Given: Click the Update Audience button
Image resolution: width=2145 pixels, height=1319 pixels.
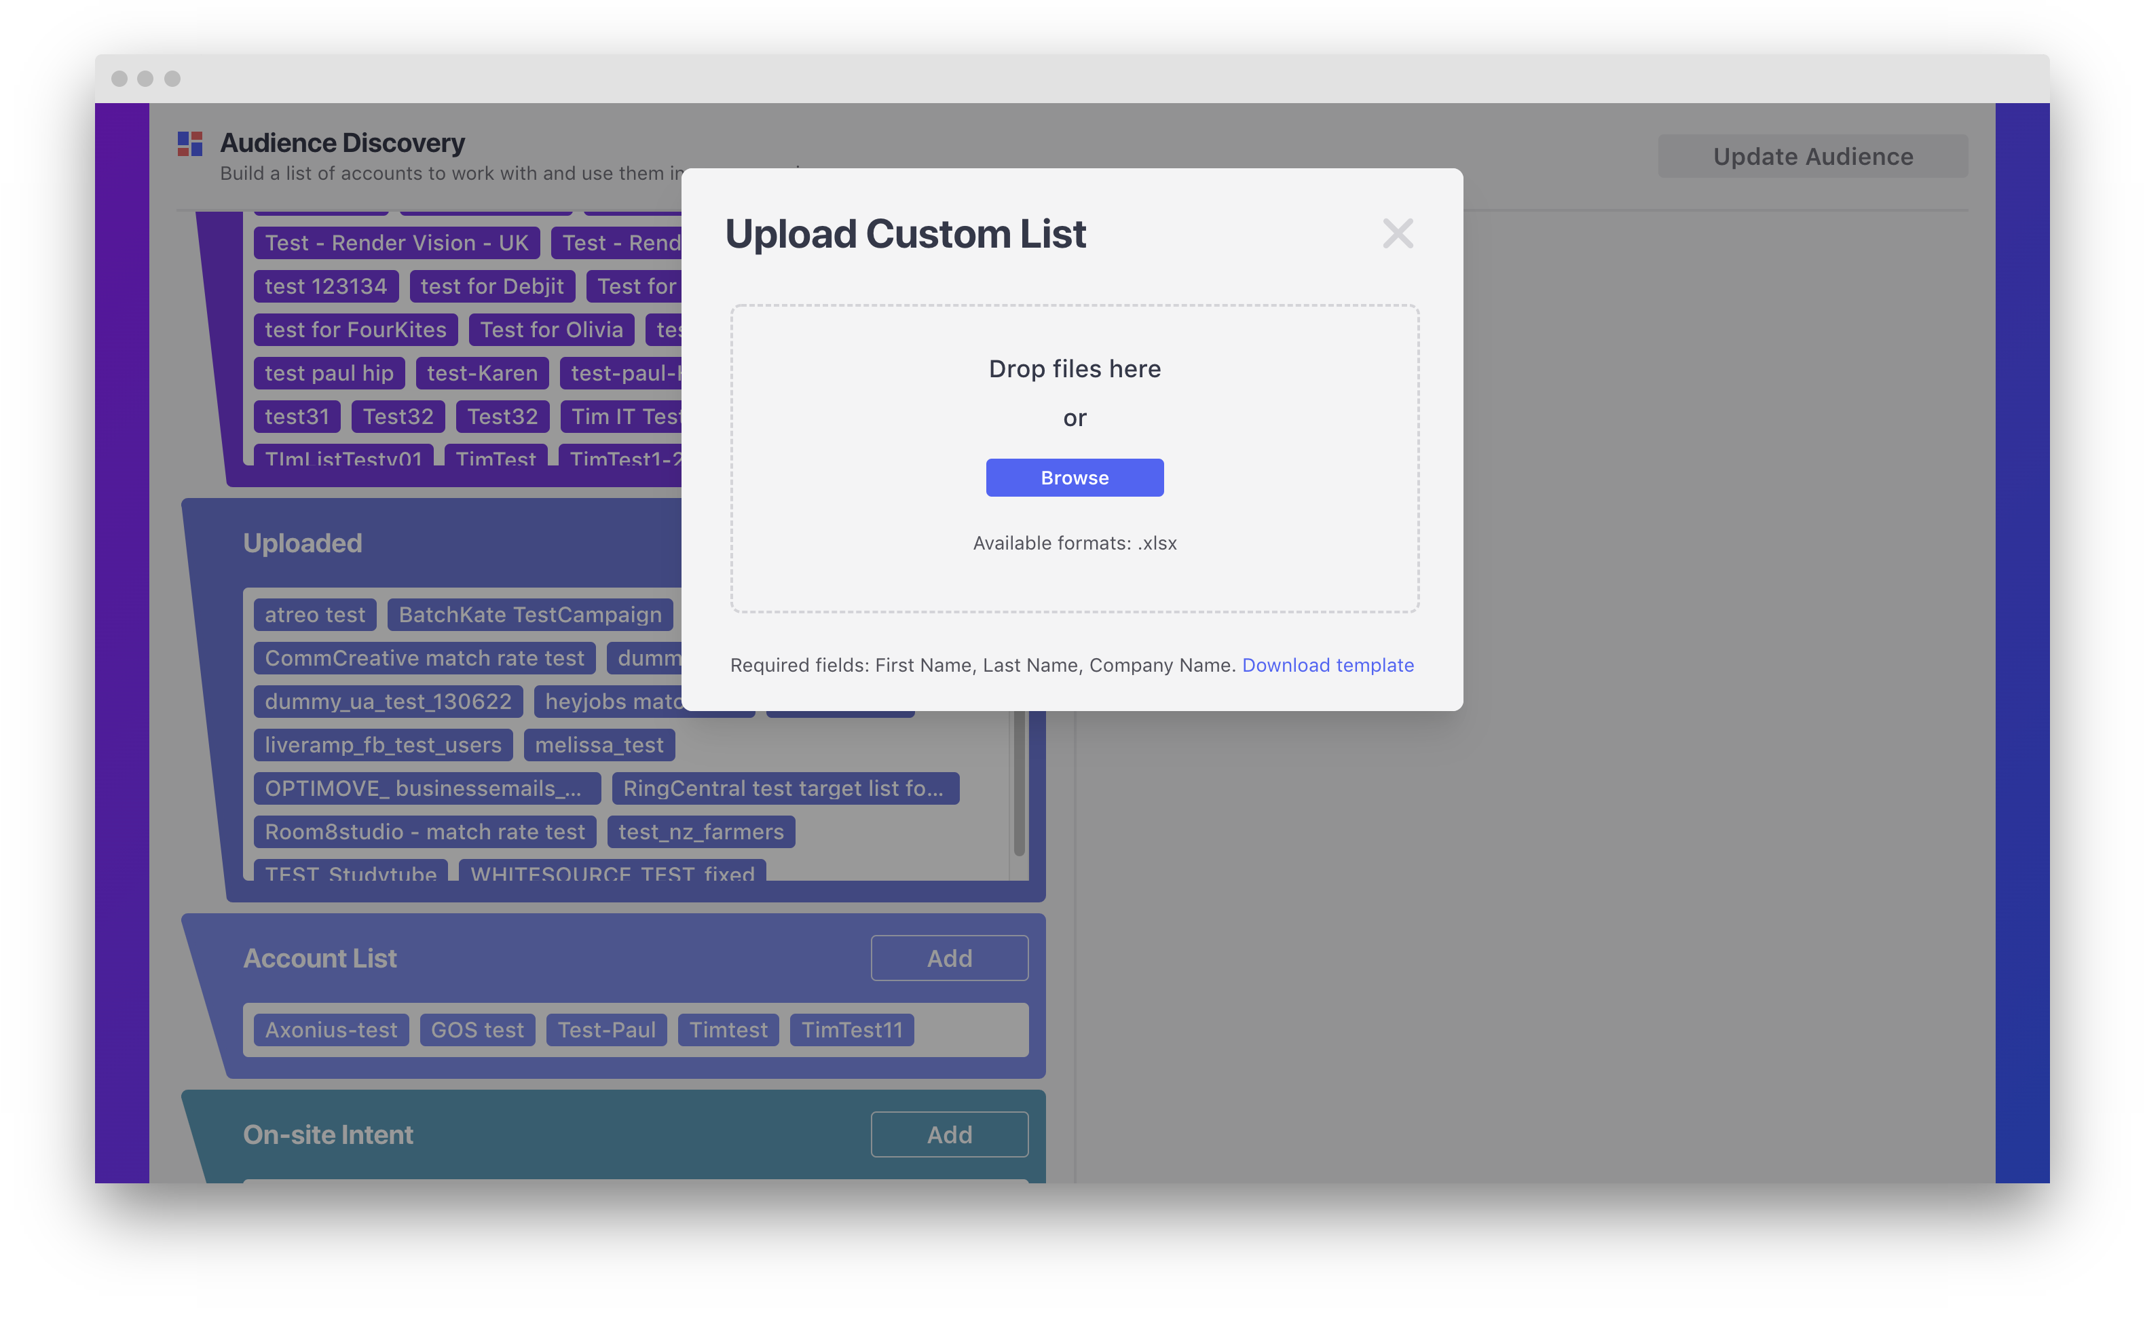Looking at the screenshot, I should point(1812,156).
